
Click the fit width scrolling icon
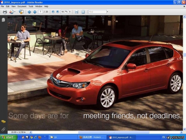pyautogui.click(x=76, y=12)
